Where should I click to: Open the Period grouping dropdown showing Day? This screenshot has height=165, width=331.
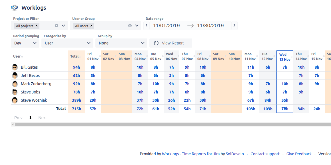click(25, 43)
